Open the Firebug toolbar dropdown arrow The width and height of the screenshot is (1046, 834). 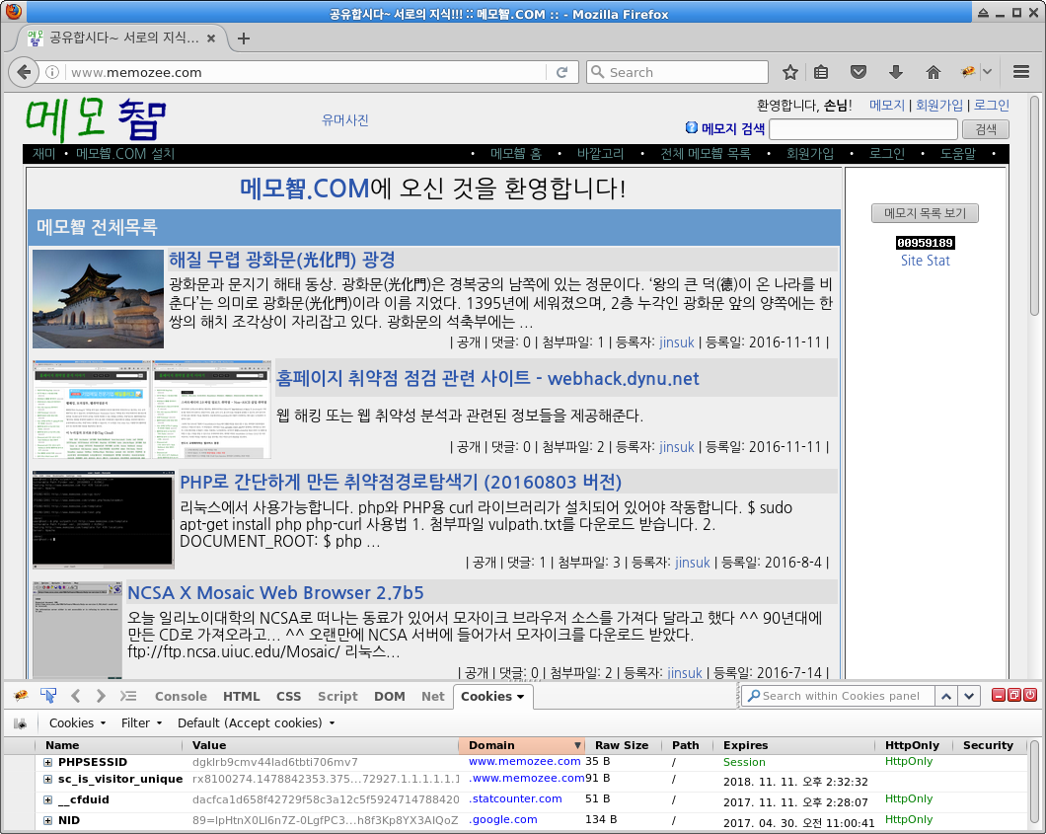point(988,72)
